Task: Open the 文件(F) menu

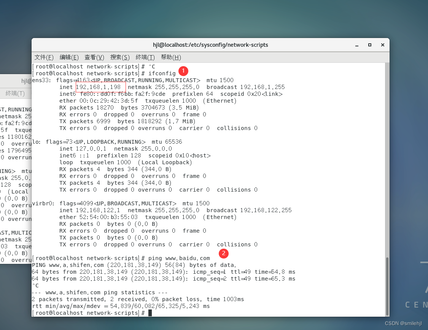Action: (x=44, y=57)
